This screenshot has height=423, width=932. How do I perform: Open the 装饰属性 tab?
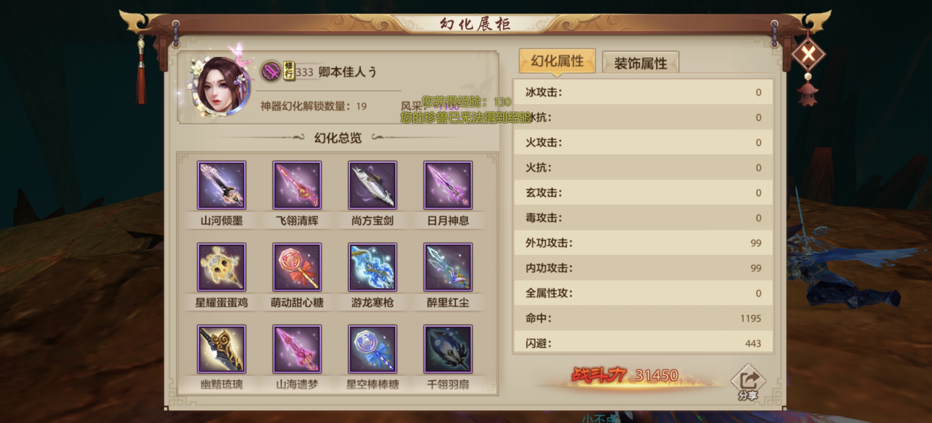pos(640,63)
